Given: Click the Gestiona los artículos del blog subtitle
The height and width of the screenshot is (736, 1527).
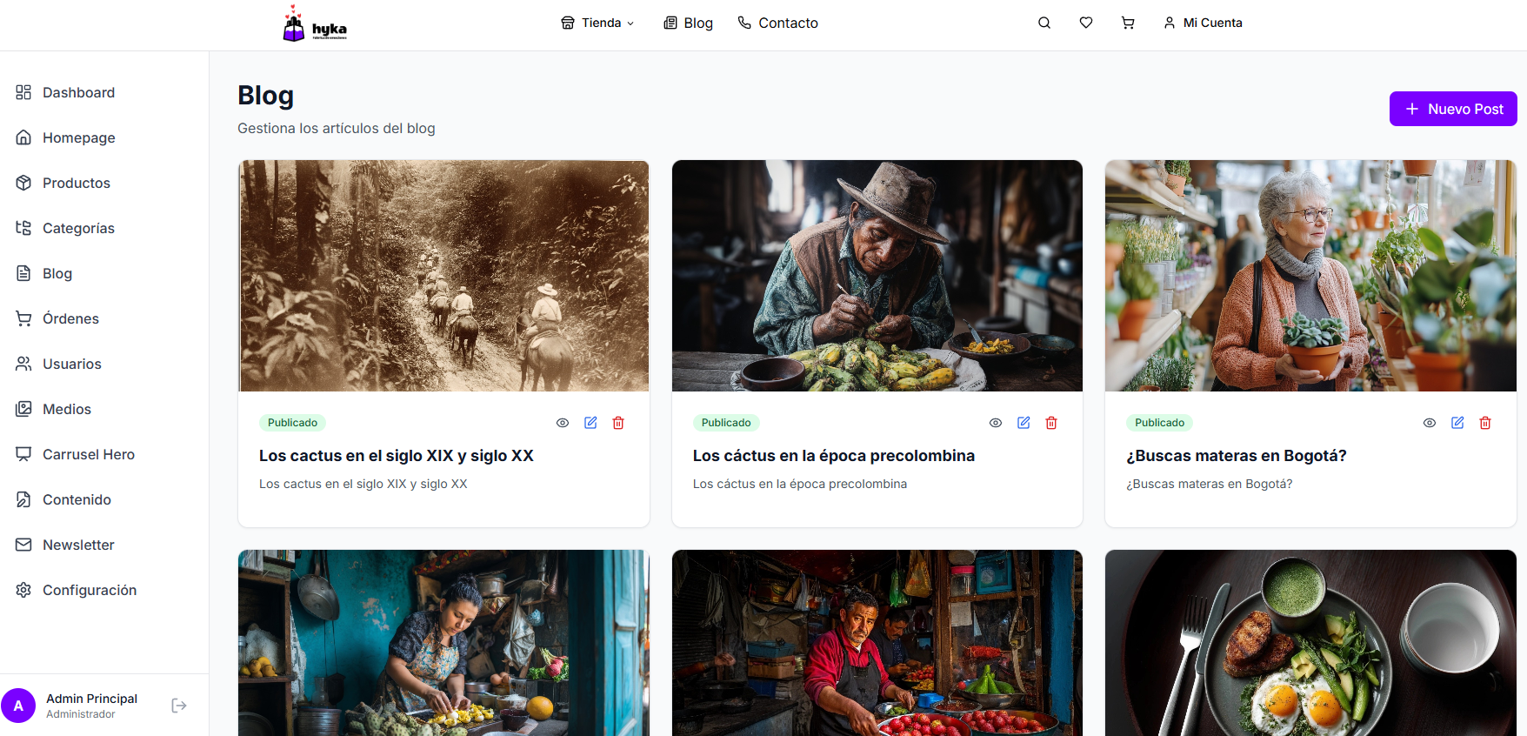Looking at the screenshot, I should coord(337,128).
